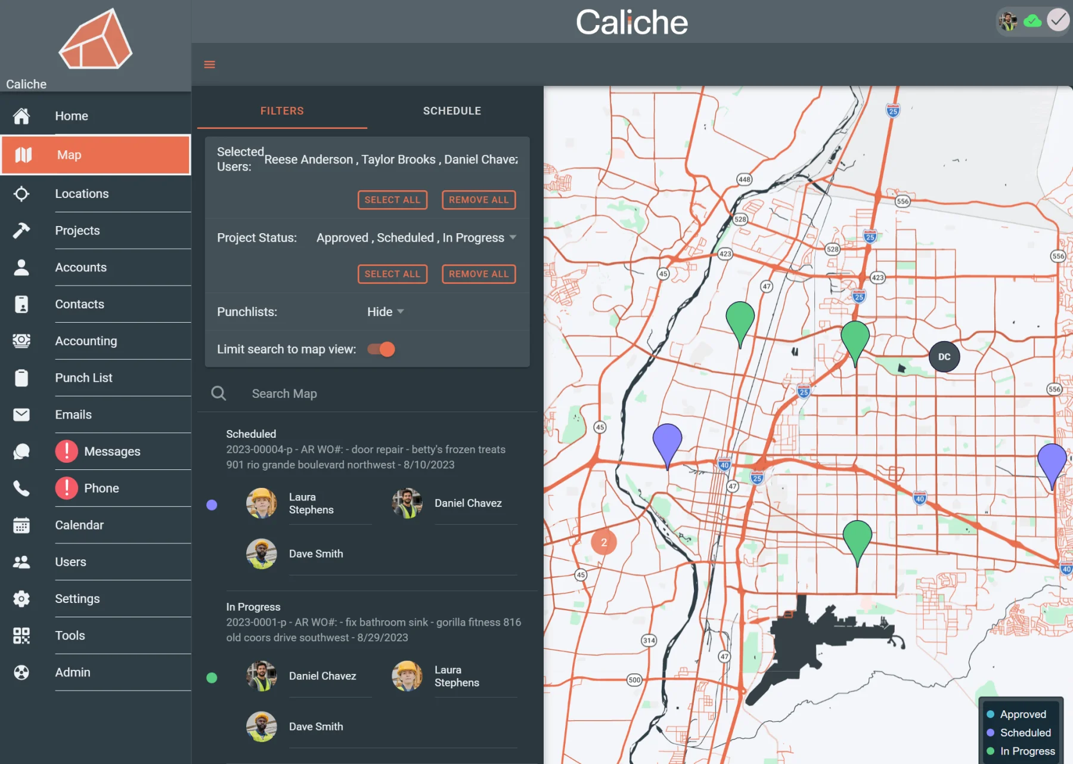The image size is (1073, 764).
Task: Click the Settings gear icon
Action: (x=21, y=599)
